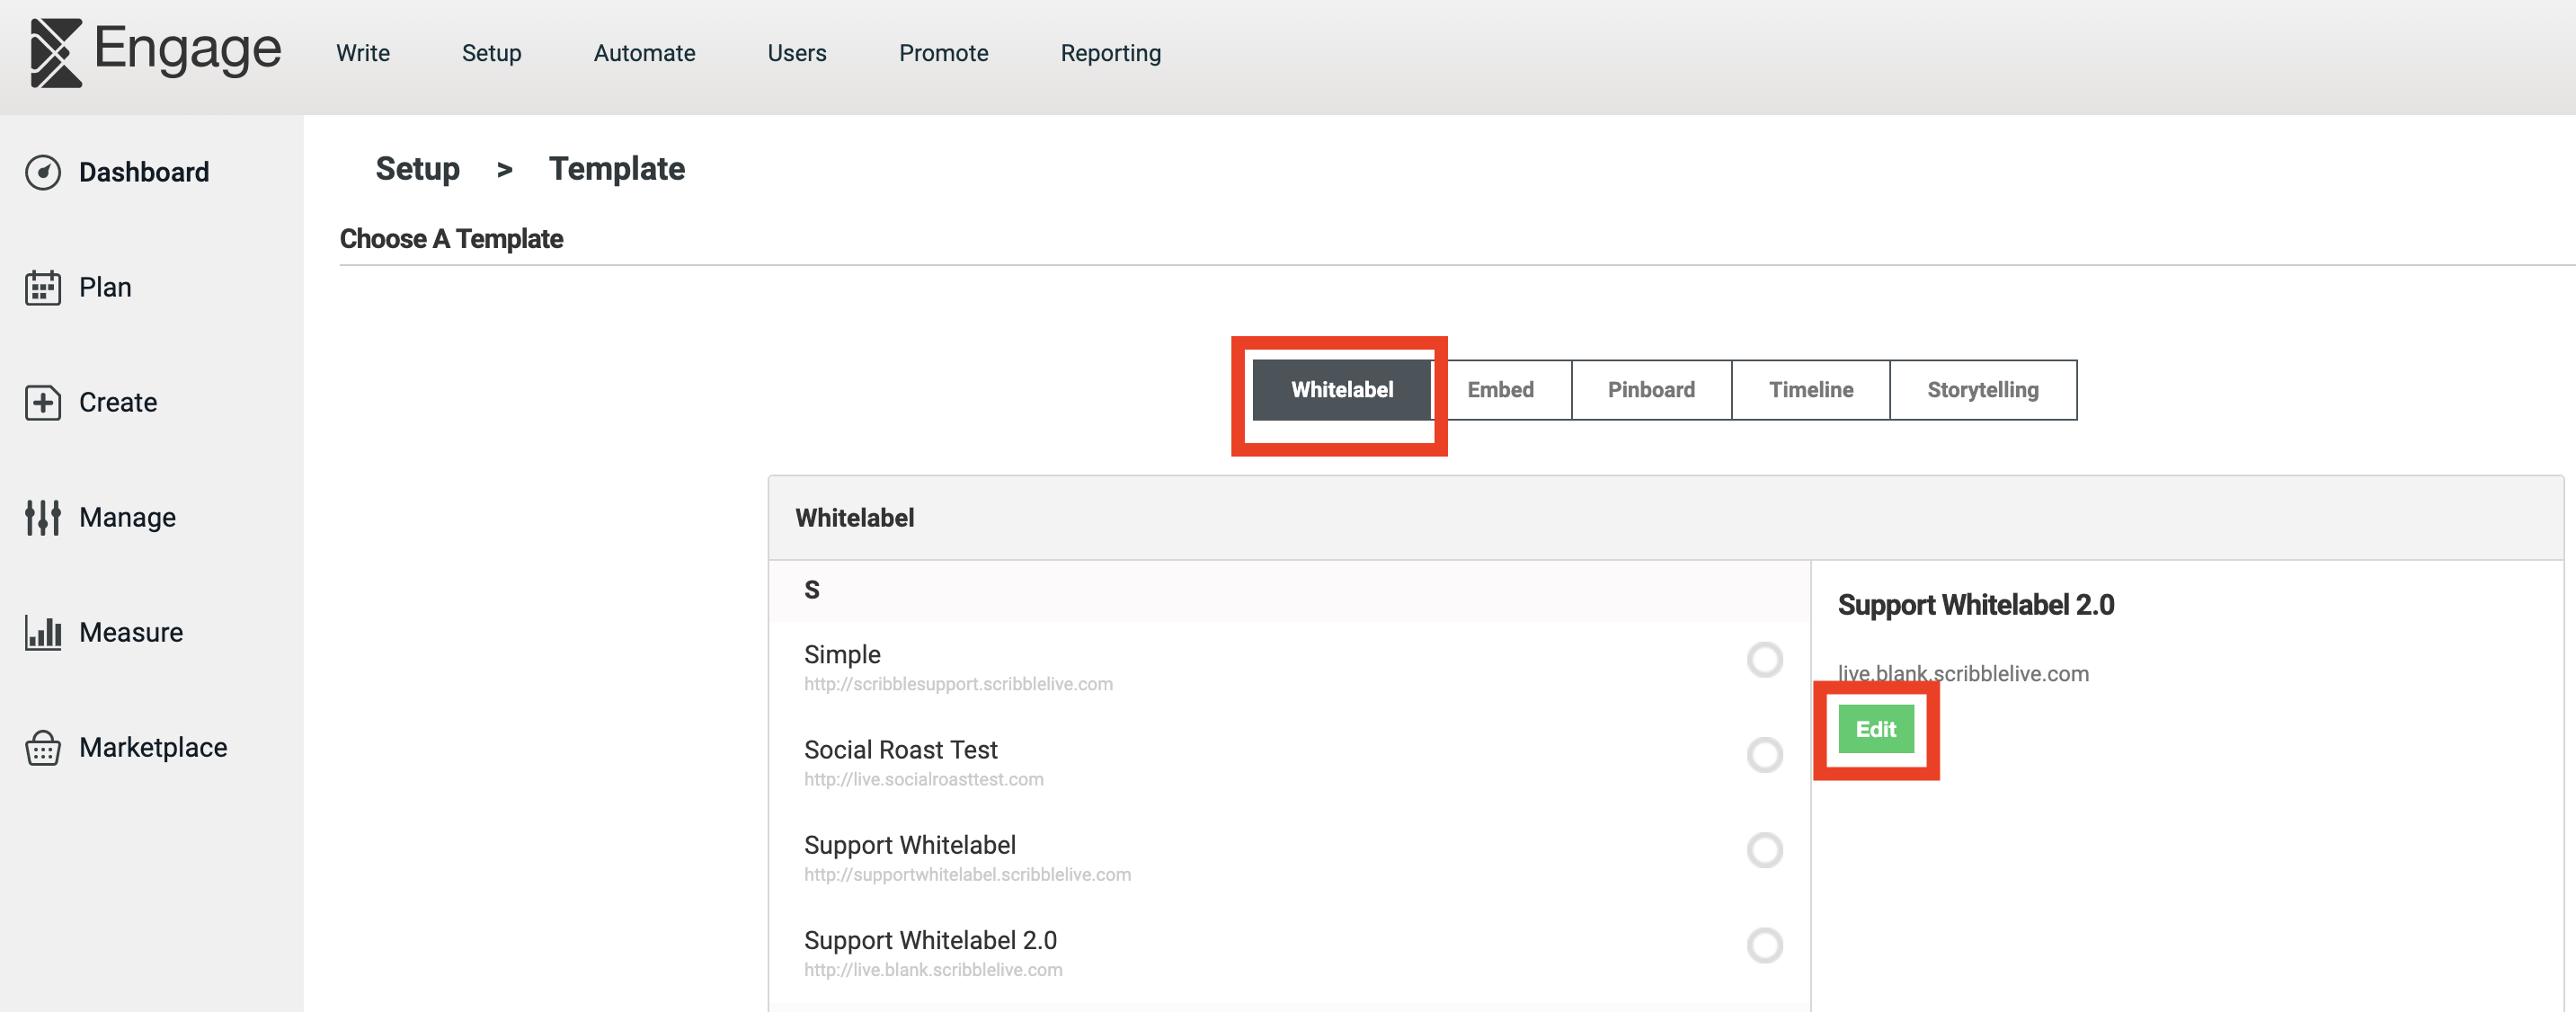Viewport: 2576px width, 1012px height.
Task: Open the Manage sidebar label
Action: coord(127,517)
